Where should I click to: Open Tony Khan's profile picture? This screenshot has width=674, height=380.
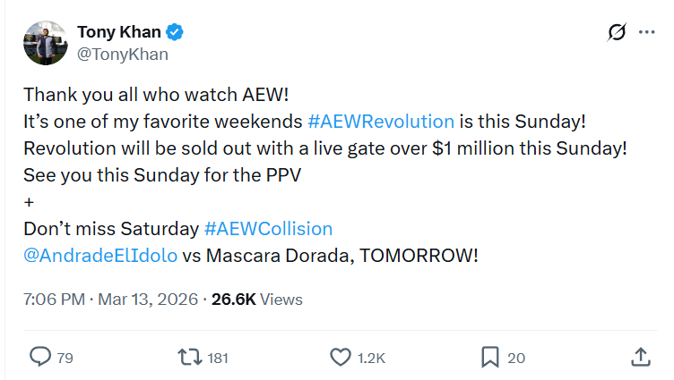(x=43, y=43)
